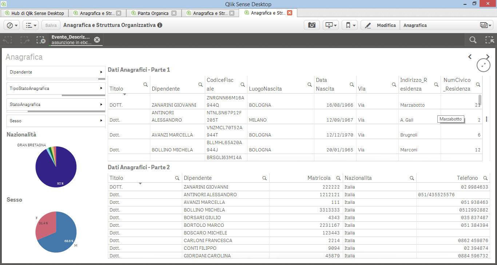Search the Telefono column
The height and width of the screenshot is (265, 497).
(485, 178)
